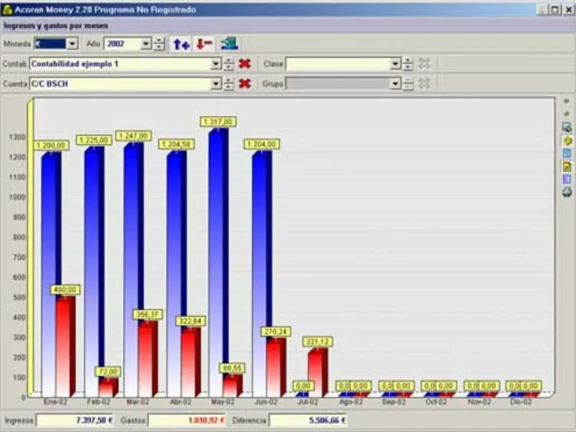Image resolution: width=576 pixels, height=432 pixels.
Task: Click the Gastos total field in red
Action: click(187, 420)
